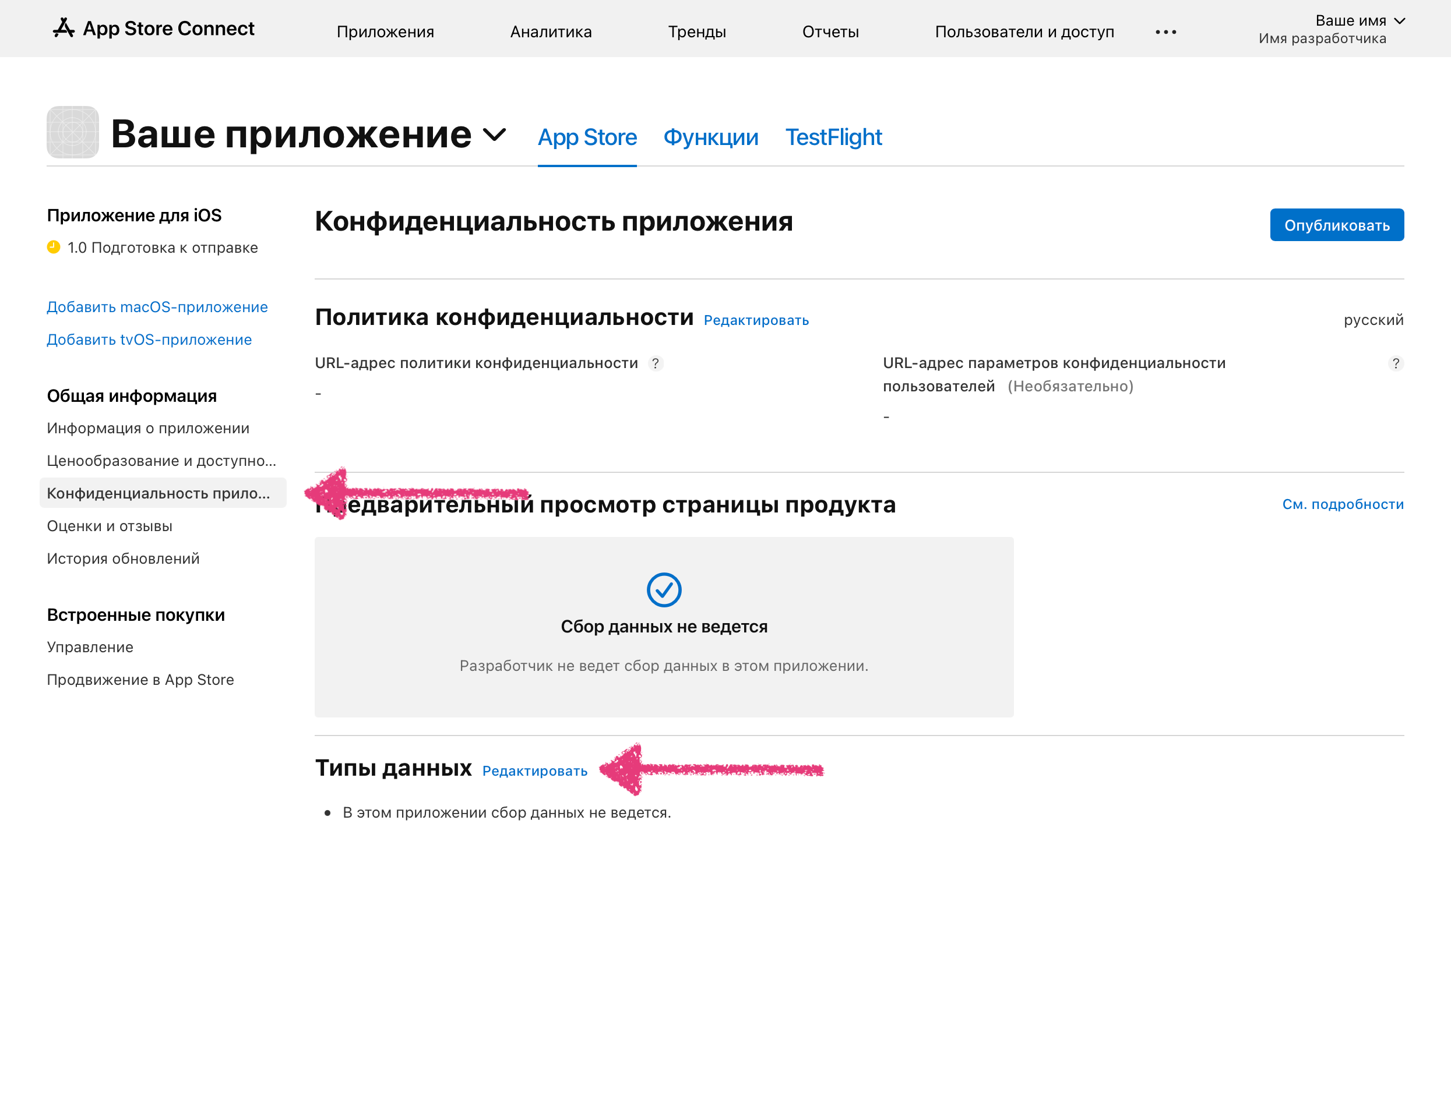
Task: Click Добавить tvOS-приложение link
Action: pos(150,340)
